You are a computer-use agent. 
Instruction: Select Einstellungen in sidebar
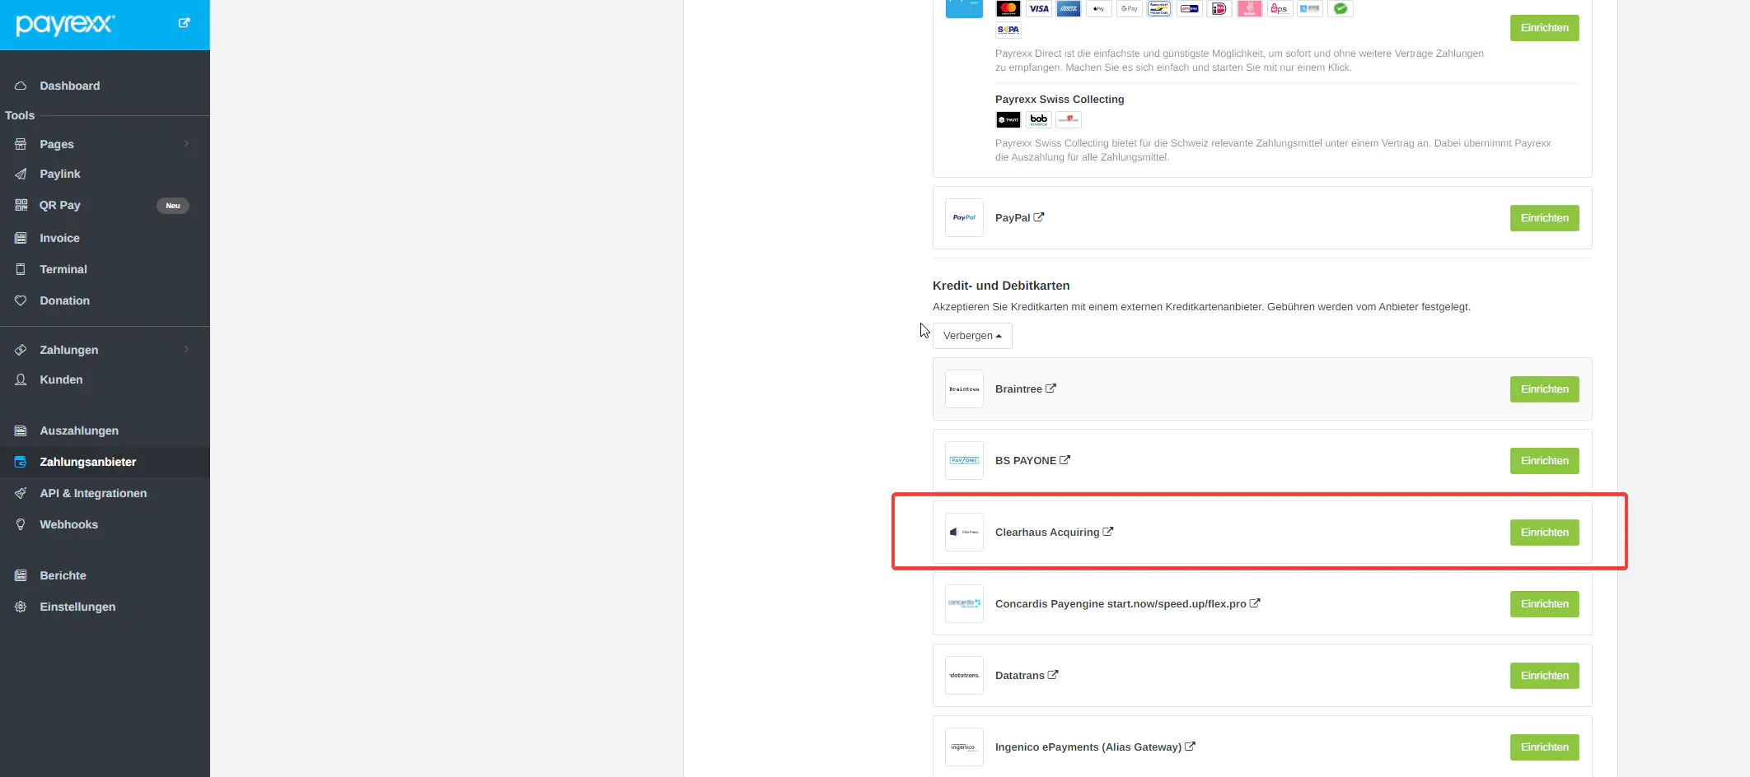click(x=77, y=607)
